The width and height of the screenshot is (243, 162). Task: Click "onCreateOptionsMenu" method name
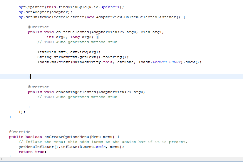tap(67, 137)
